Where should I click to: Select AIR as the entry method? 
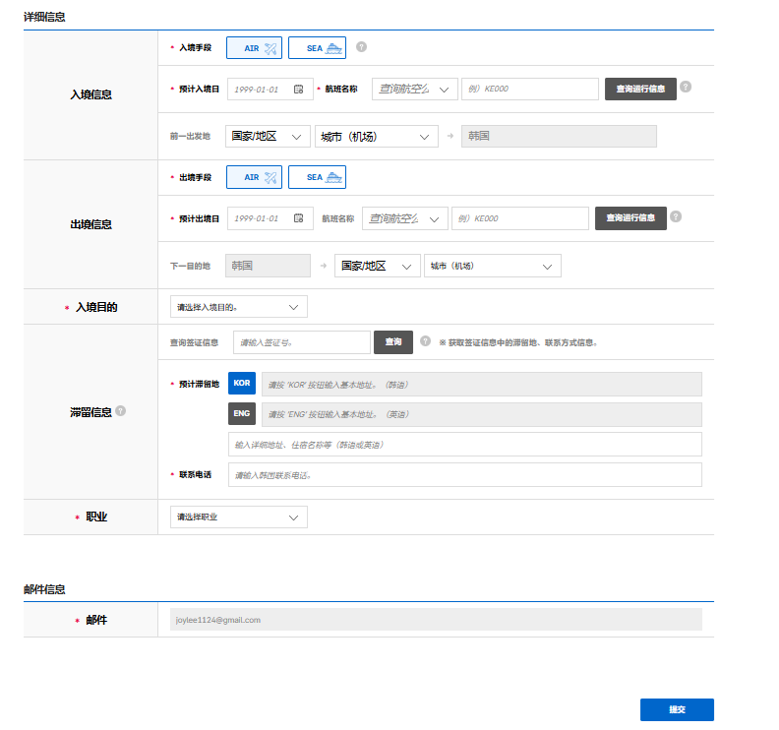pyautogui.click(x=254, y=48)
